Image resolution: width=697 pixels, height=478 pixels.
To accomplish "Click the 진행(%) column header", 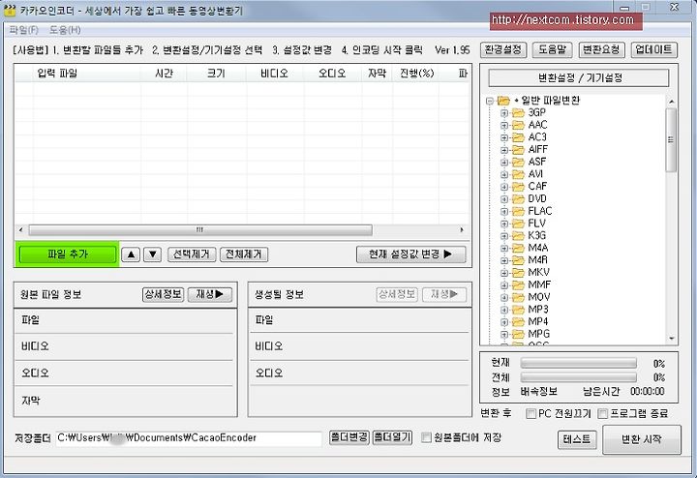I will pos(416,74).
